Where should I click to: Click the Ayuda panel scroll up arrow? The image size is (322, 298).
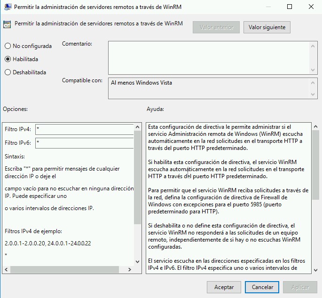tap(315, 127)
